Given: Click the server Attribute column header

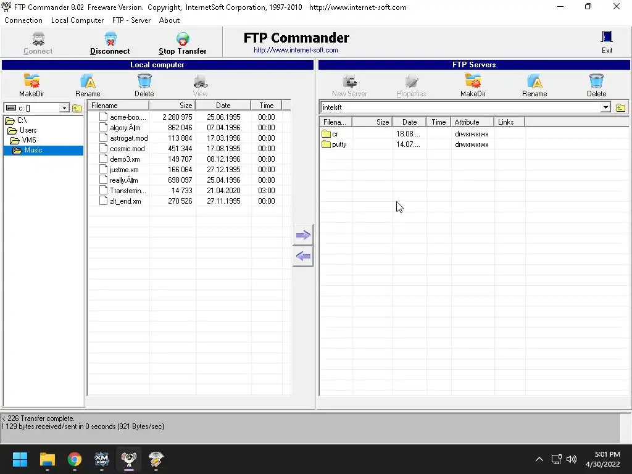Looking at the screenshot, I should click(x=472, y=122).
